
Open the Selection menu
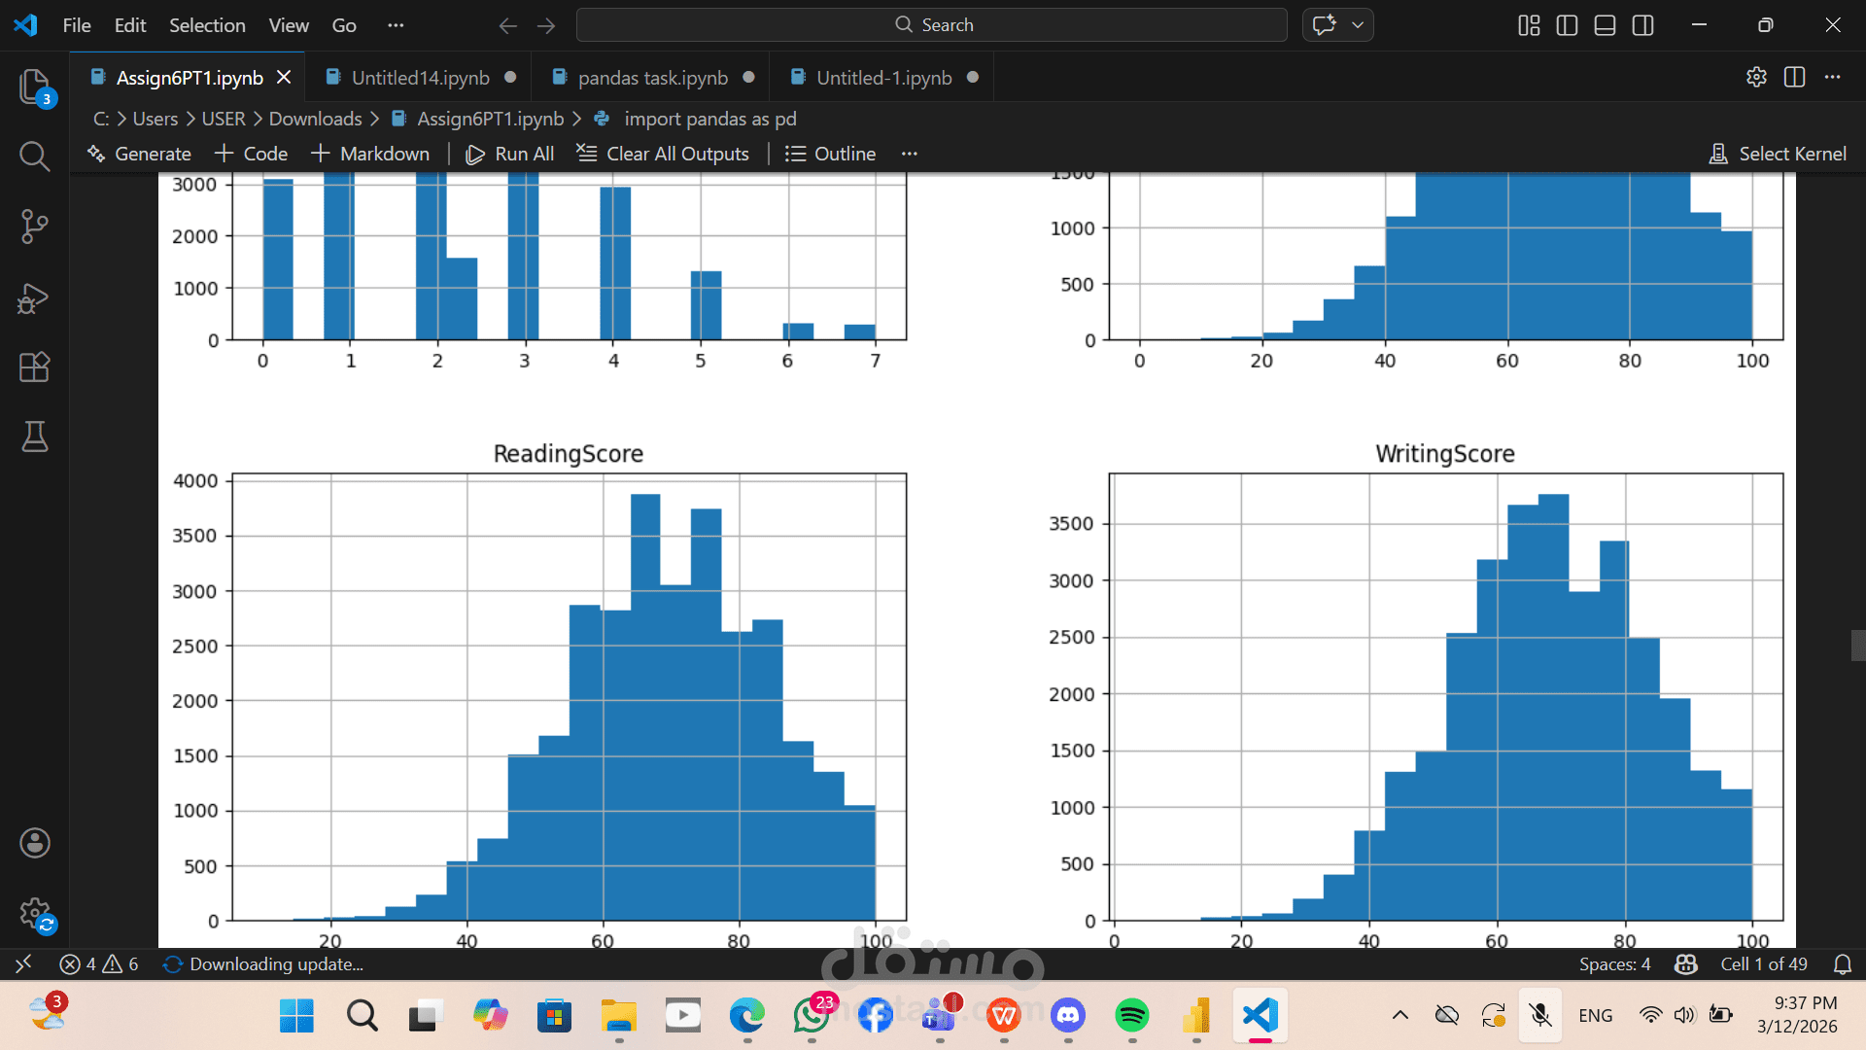[207, 25]
